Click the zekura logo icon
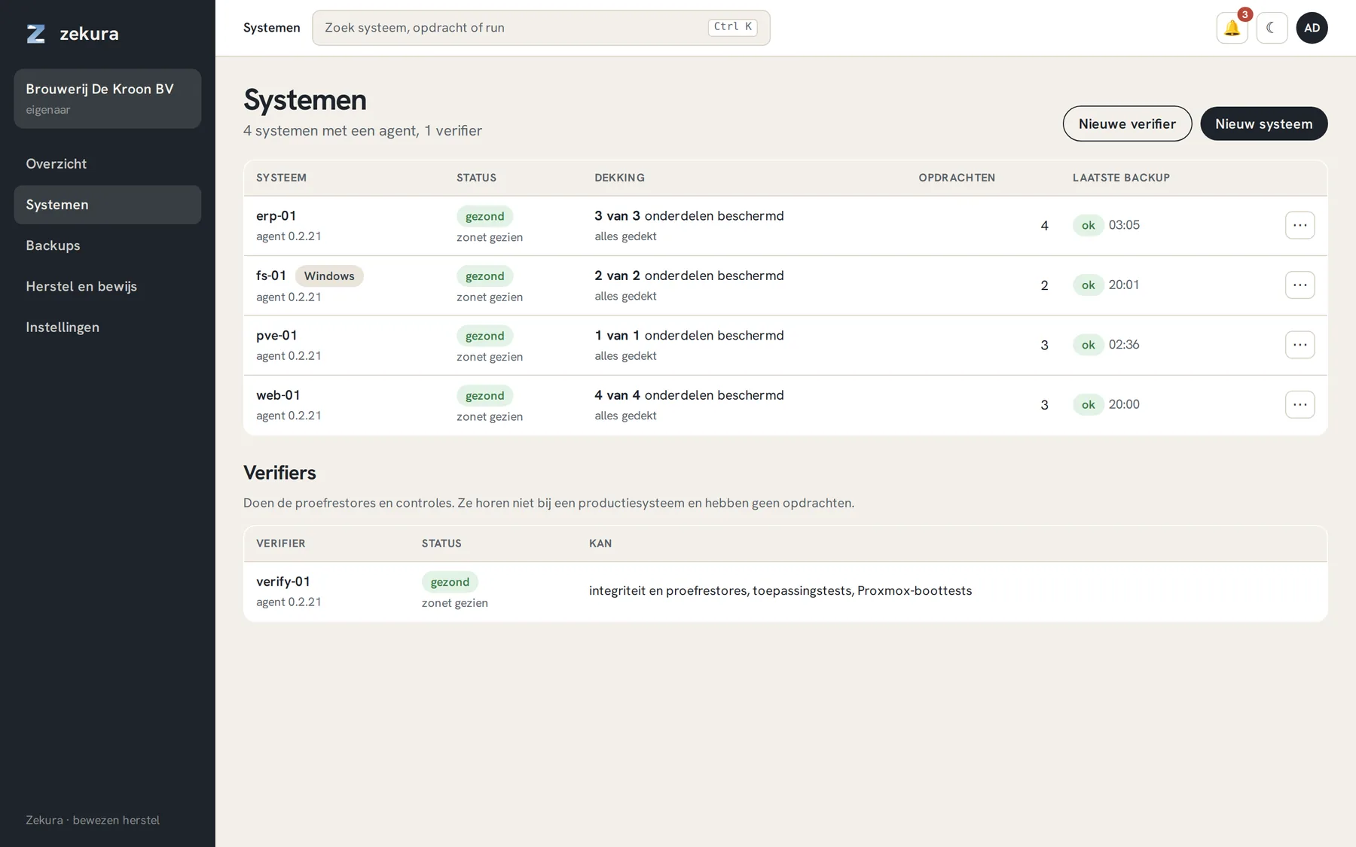1356x847 pixels. pos(36,34)
